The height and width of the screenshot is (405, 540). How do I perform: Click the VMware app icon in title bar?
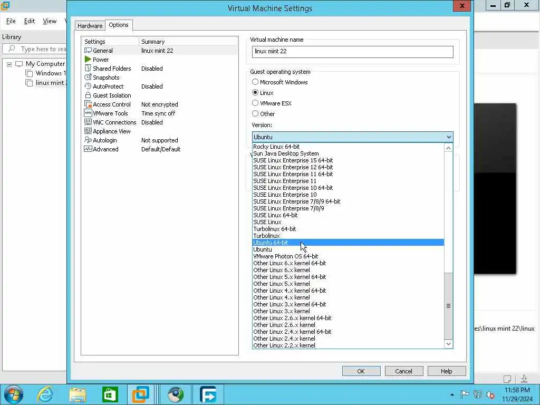(x=5, y=5)
